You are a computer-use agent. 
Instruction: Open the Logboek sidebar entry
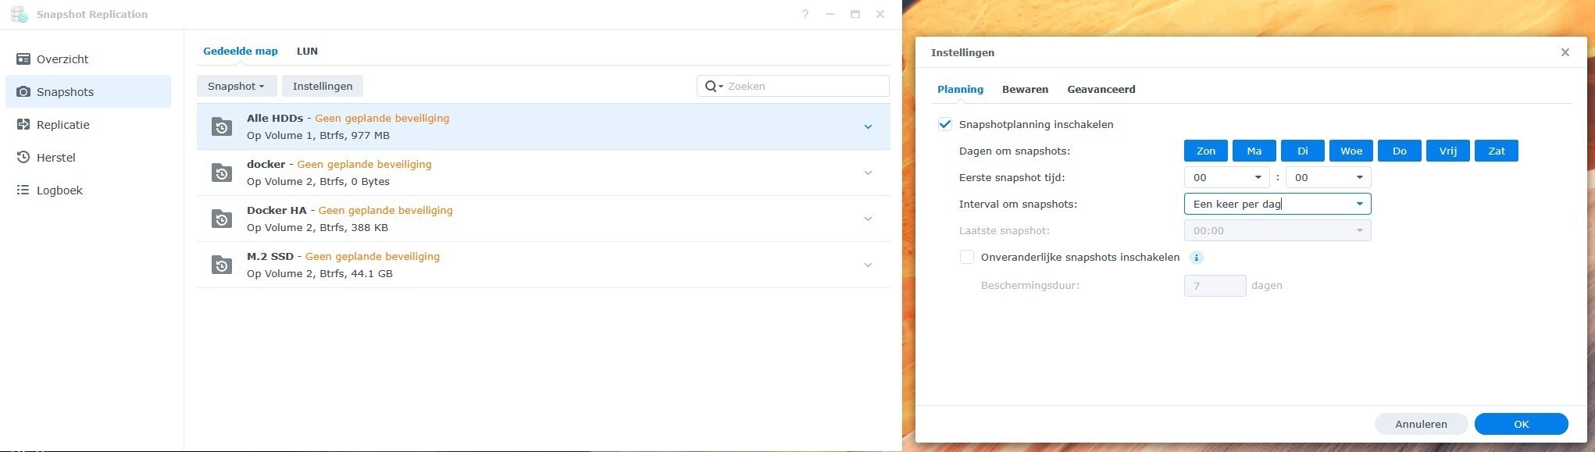88,190
